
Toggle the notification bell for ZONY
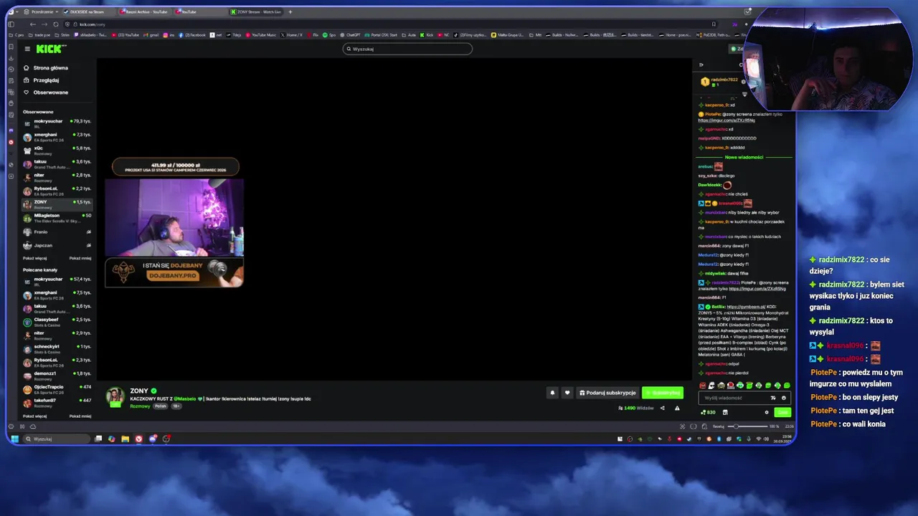tap(552, 393)
